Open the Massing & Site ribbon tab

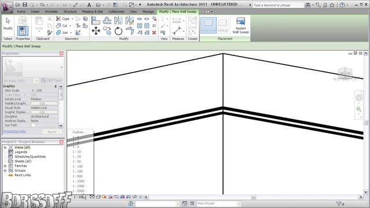[x=92, y=12]
